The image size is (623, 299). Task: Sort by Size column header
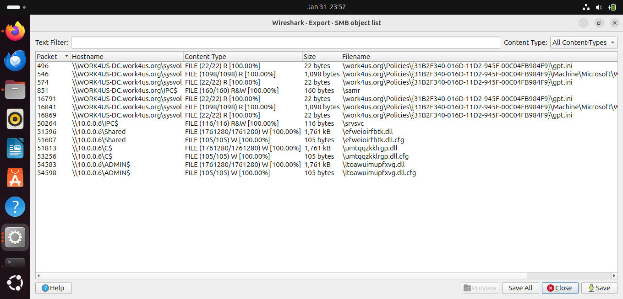point(322,57)
